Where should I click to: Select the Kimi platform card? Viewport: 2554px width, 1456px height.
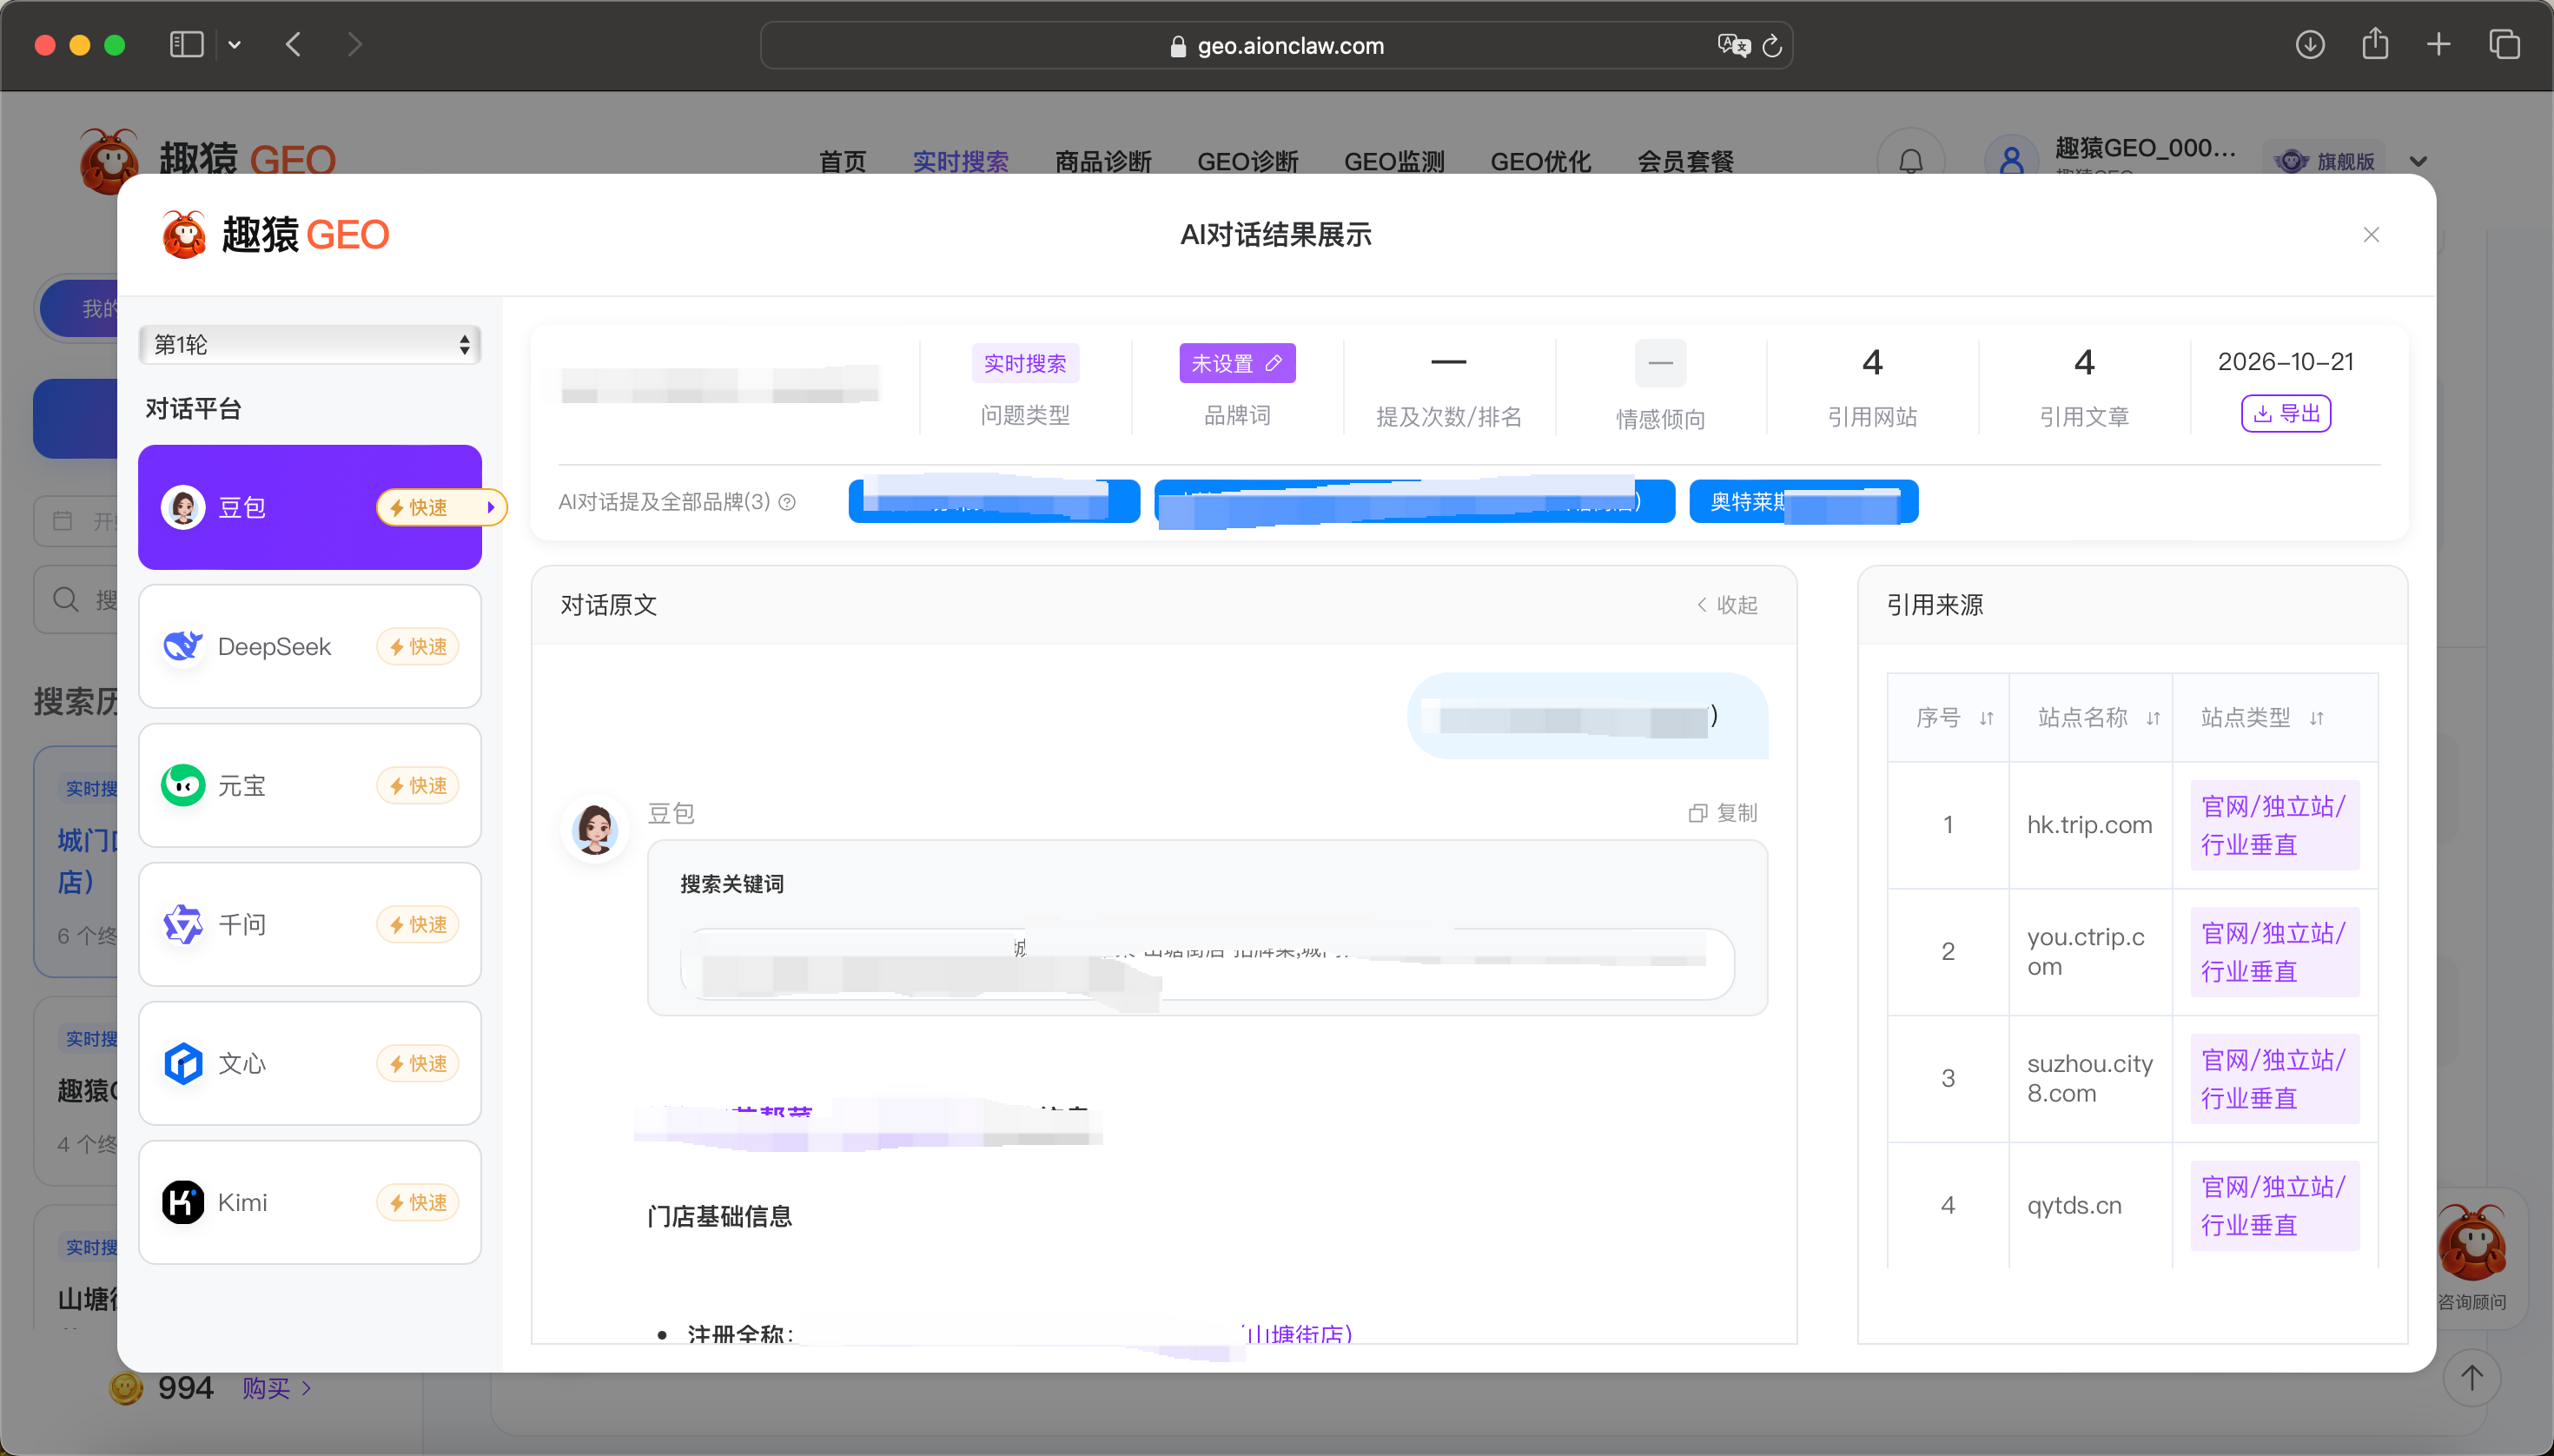pos(310,1202)
